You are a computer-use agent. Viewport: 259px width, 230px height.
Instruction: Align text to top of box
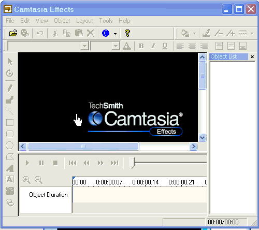click(219, 46)
